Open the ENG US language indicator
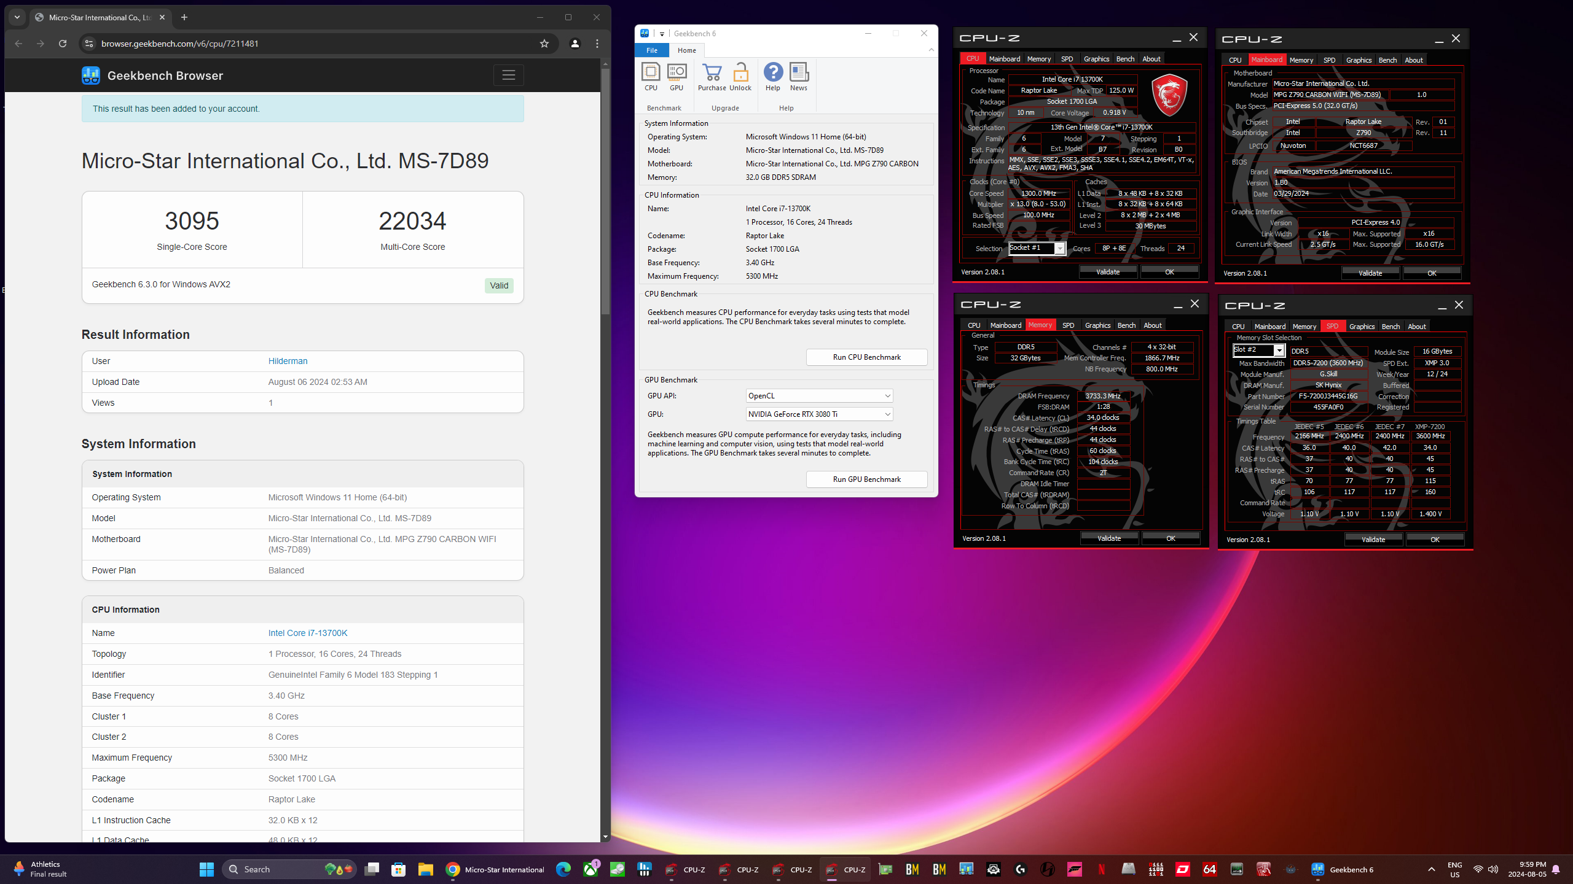 1454,869
